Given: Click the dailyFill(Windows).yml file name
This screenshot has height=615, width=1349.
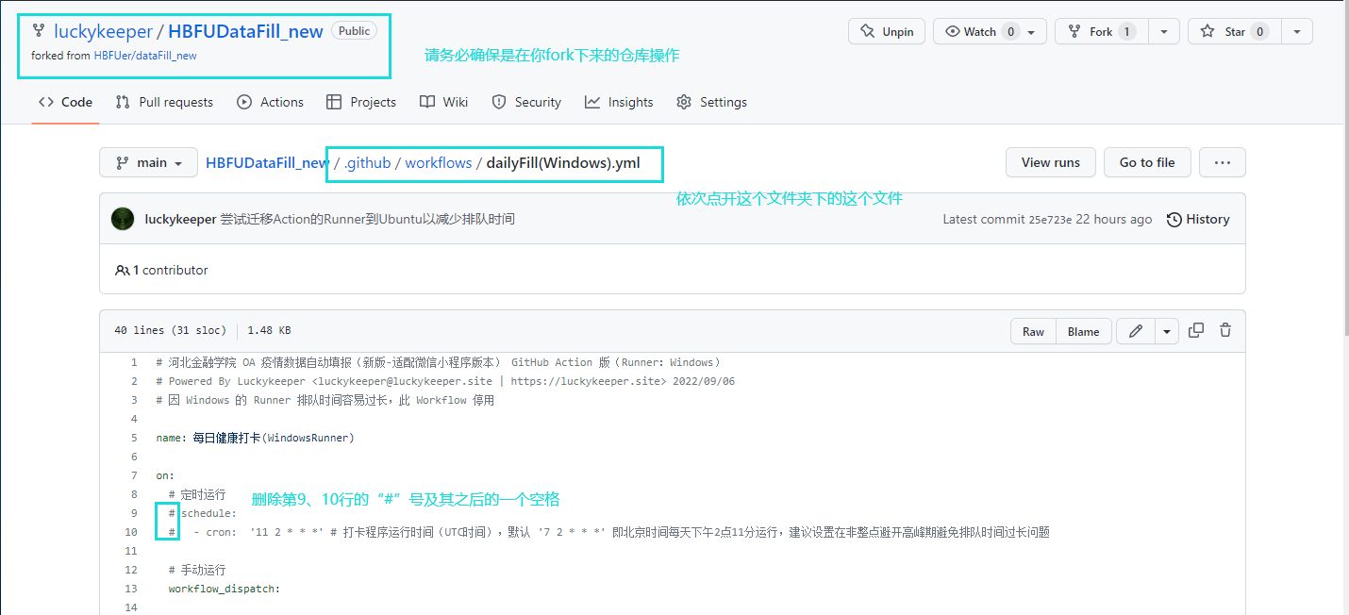Looking at the screenshot, I should 563,162.
